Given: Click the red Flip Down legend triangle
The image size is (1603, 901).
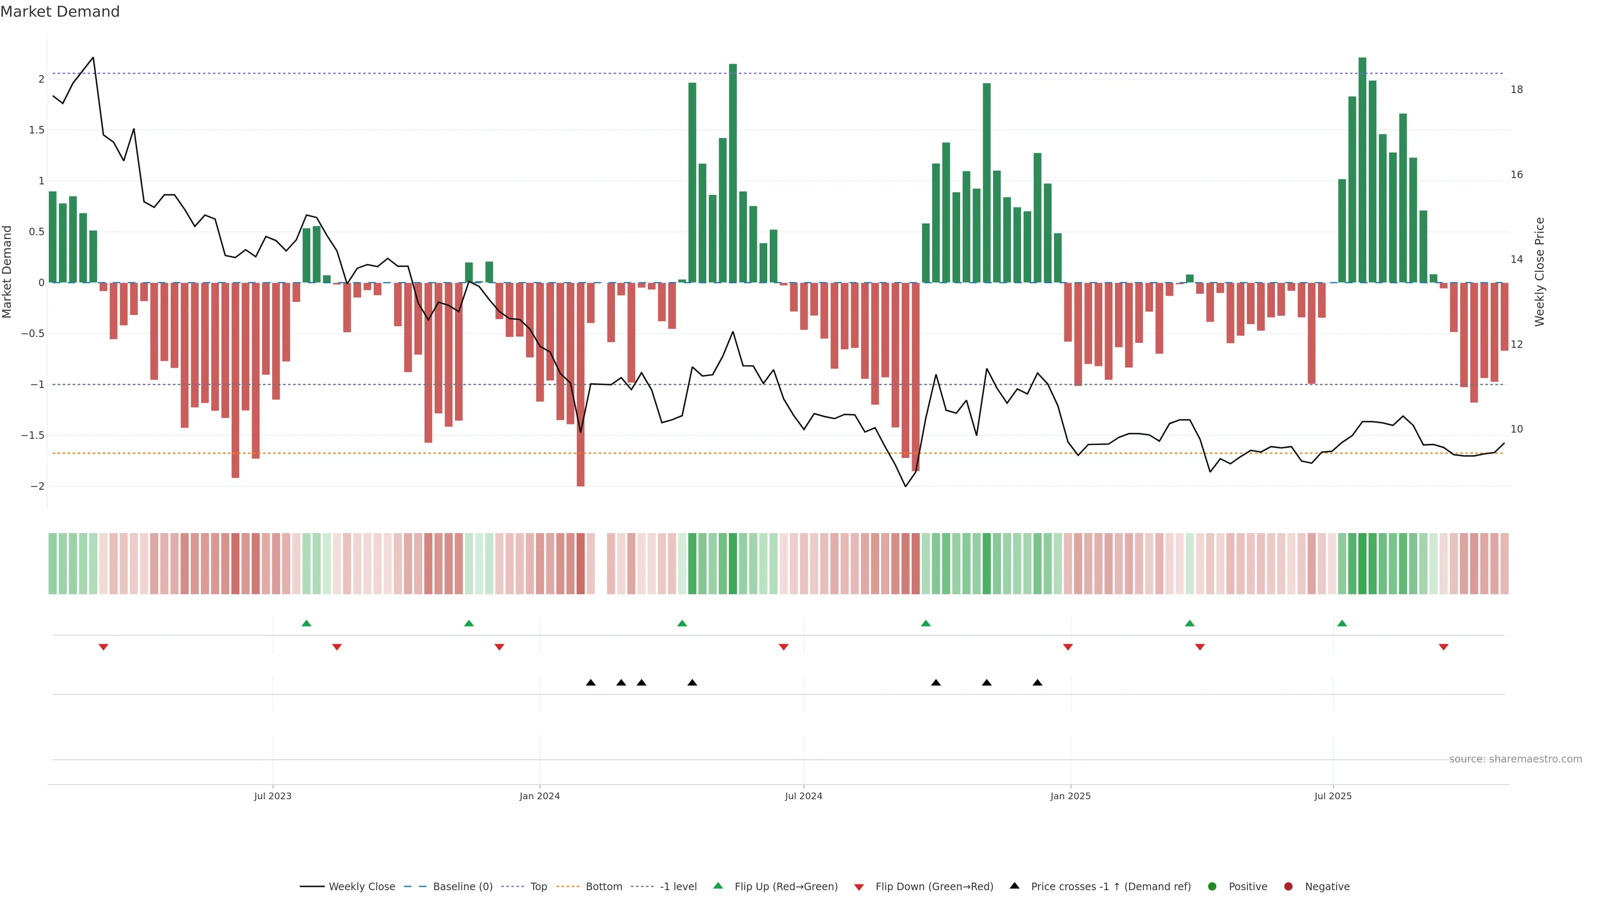Looking at the screenshot, I should click(x=859, y=887).
